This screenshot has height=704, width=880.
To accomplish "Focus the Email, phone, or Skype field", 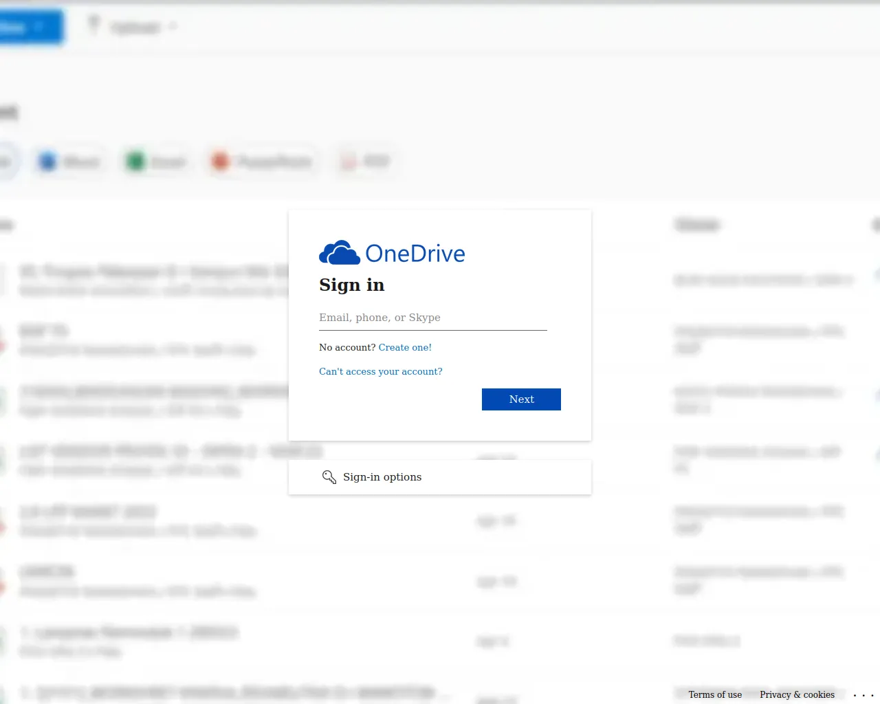I will [432, 318].
